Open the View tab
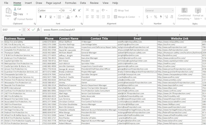This screenshot has width=206, height=125. click(105, 3)
